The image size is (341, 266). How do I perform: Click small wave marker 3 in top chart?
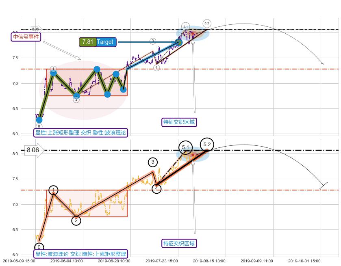pyautogui.click(x=153, y=41)
